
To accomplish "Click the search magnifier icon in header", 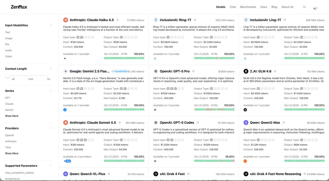I will [x=304, y=7].
